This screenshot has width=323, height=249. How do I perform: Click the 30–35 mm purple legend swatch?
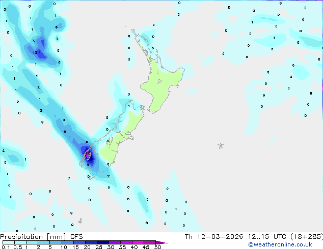pyautogui.click(x=115, y=242)
